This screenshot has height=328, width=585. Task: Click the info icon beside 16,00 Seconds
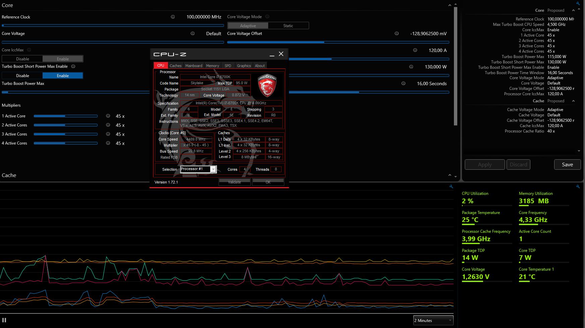pos(403,84)
